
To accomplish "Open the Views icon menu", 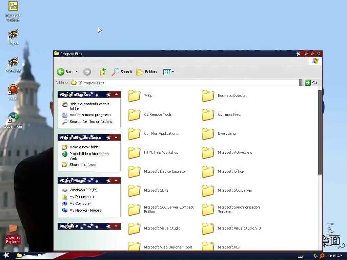I will tap(167, 72).
